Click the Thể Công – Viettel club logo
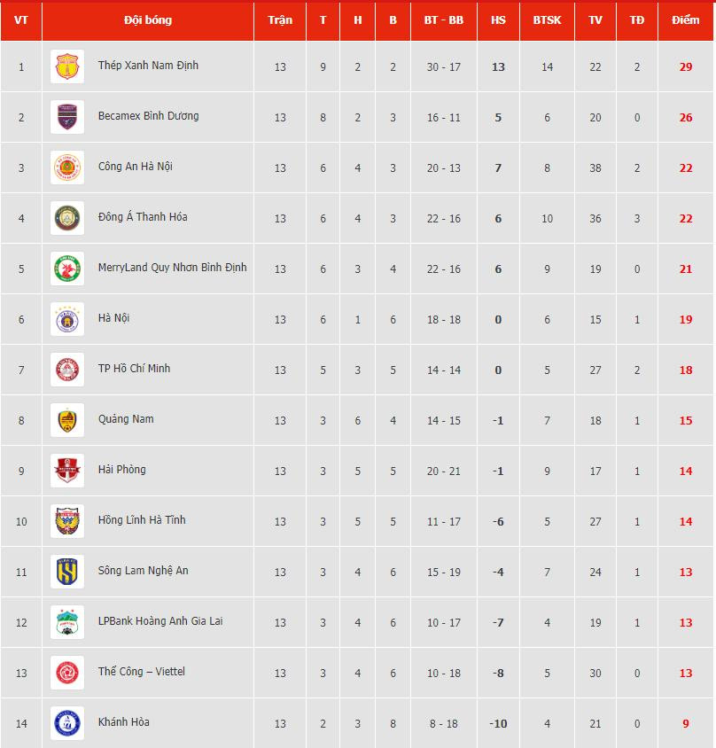This screenshot has width=716, height=748. pyautogui.click(x=67, y=673)
